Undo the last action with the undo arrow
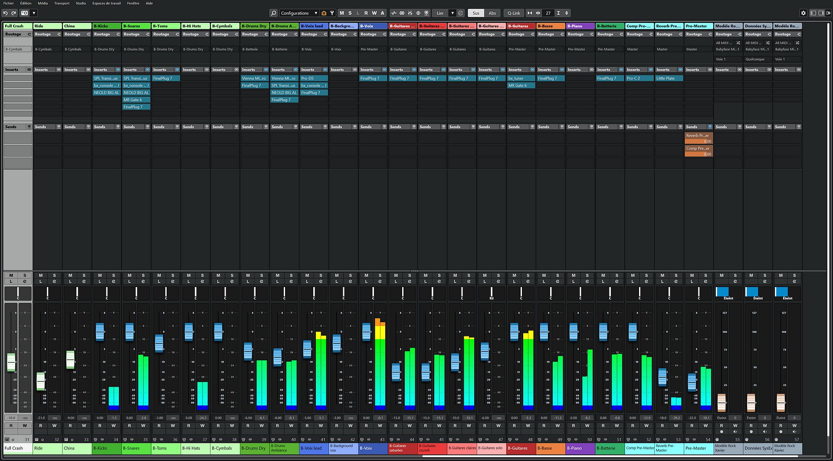 (x=6, y=13)
